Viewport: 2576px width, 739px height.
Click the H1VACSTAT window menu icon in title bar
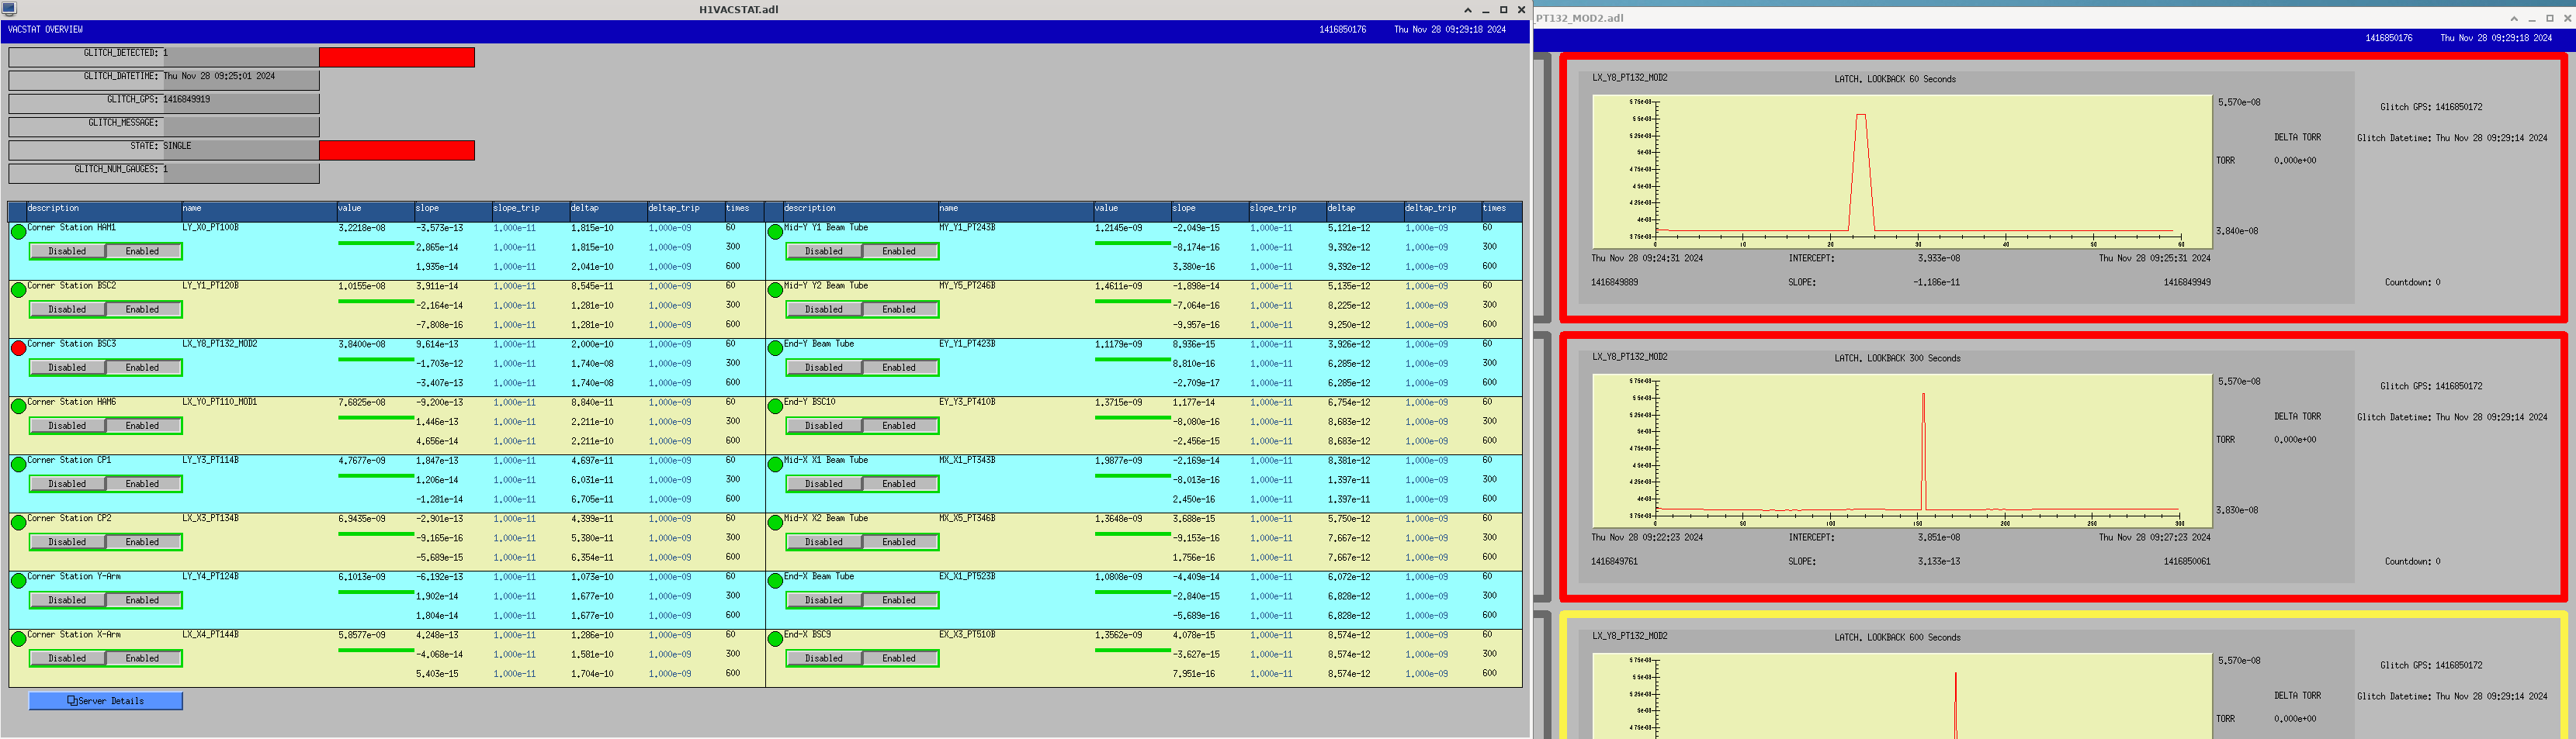pos(9,9)
